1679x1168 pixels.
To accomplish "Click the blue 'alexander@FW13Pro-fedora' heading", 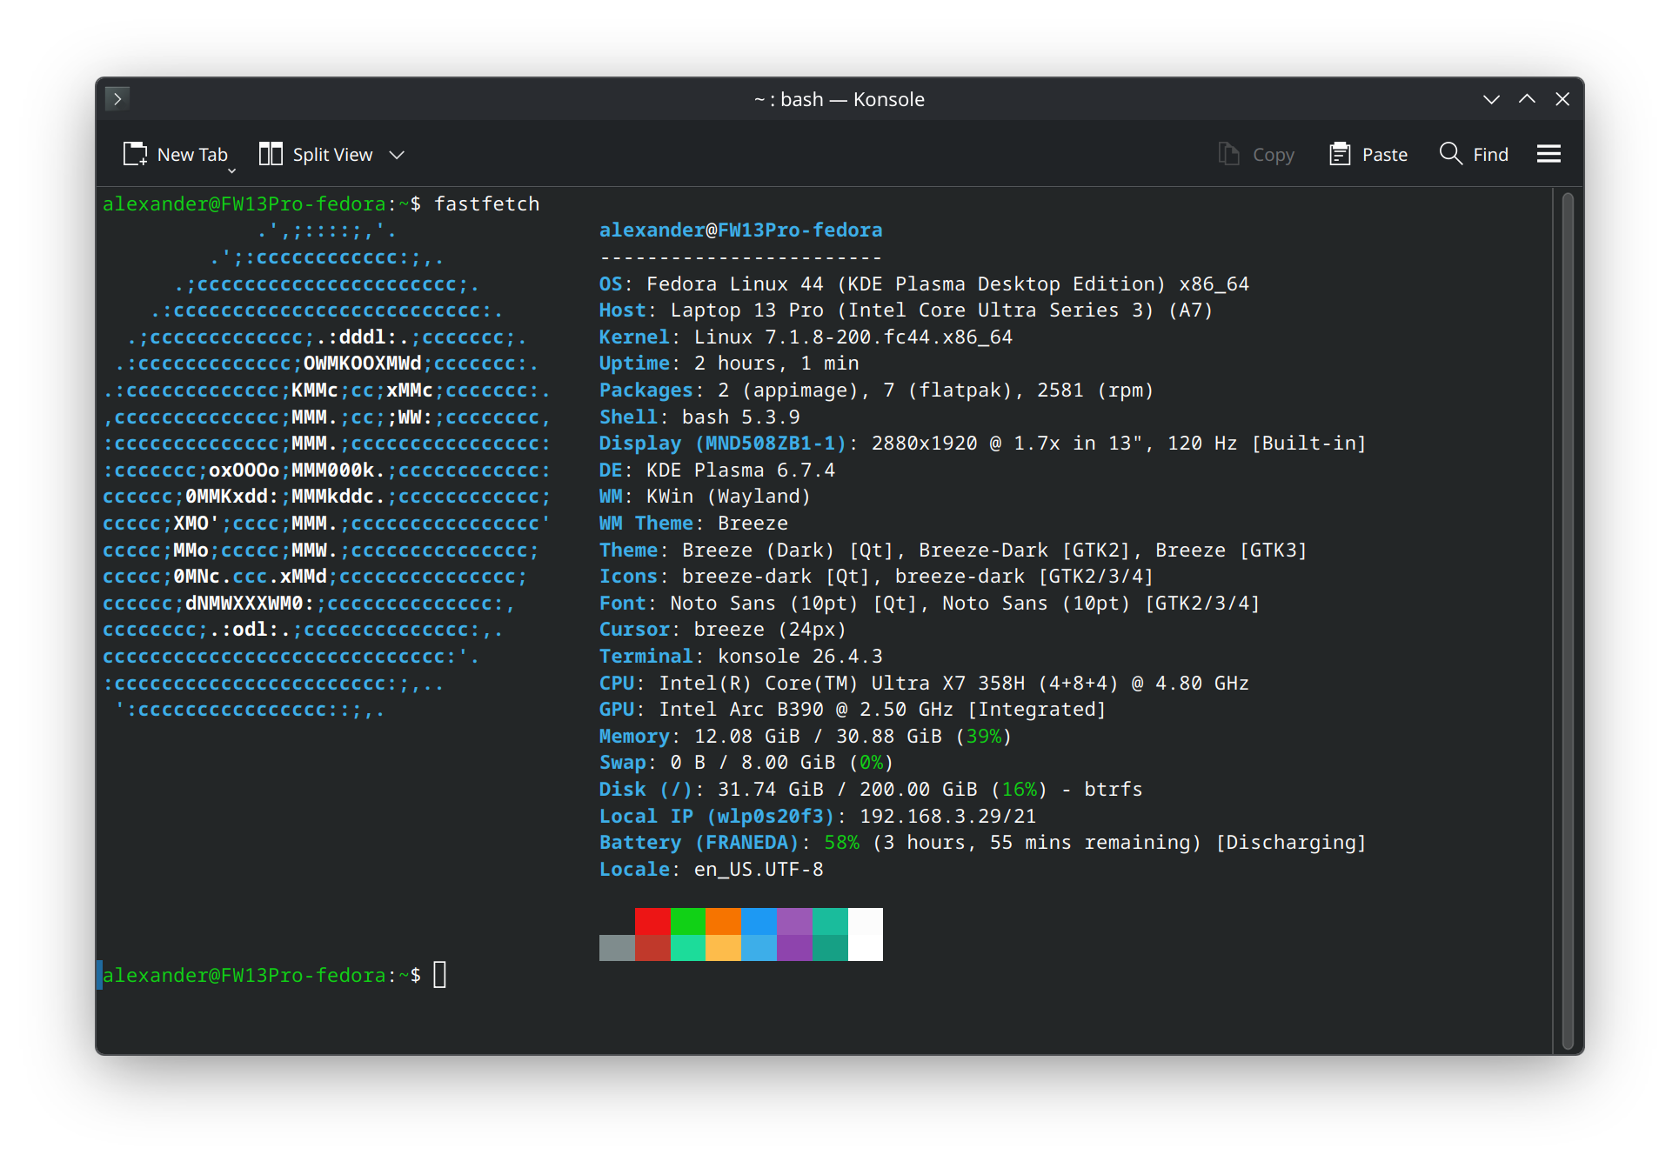I will click(x=741, y=230).
